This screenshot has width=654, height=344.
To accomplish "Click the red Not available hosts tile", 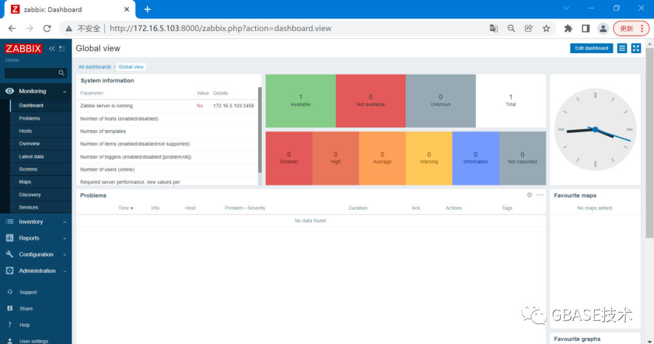I will tap(371, 101).
